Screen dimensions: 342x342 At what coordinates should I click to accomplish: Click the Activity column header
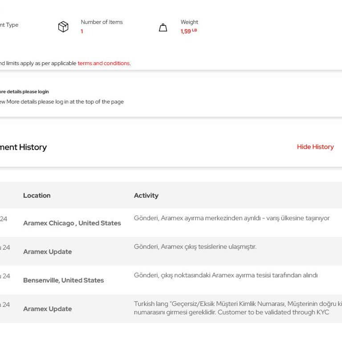point(146,195)
